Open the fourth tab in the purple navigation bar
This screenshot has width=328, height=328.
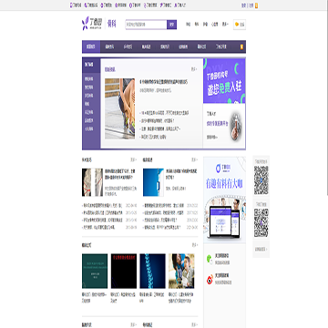(x=146, y=46)
